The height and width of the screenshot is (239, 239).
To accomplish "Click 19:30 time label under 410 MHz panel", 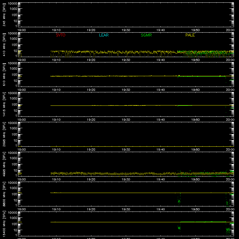I will pyautogui.click(x=126, y=60).
